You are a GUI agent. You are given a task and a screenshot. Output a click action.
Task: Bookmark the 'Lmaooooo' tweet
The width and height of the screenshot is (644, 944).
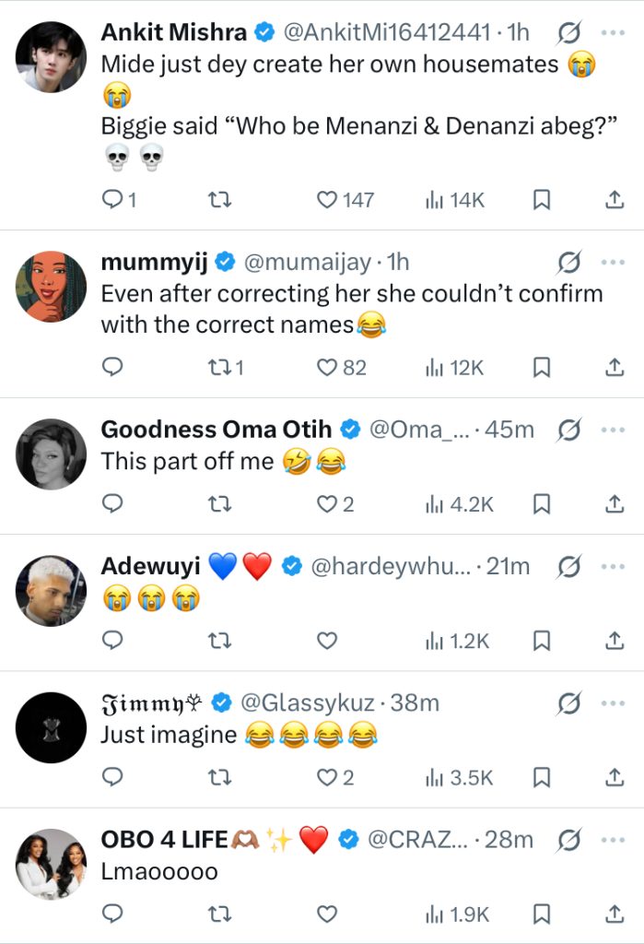[x=543, y=914]
